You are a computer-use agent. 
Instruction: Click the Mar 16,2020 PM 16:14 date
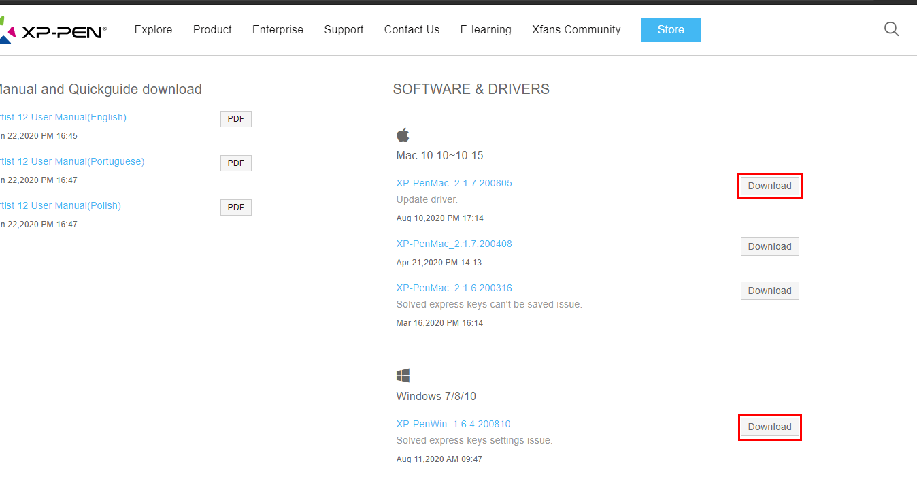(439, 323)
